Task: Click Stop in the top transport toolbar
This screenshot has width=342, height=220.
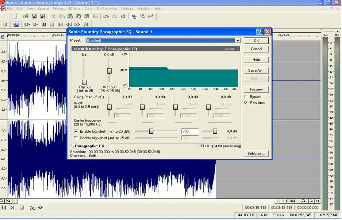Action: point(52,25)
